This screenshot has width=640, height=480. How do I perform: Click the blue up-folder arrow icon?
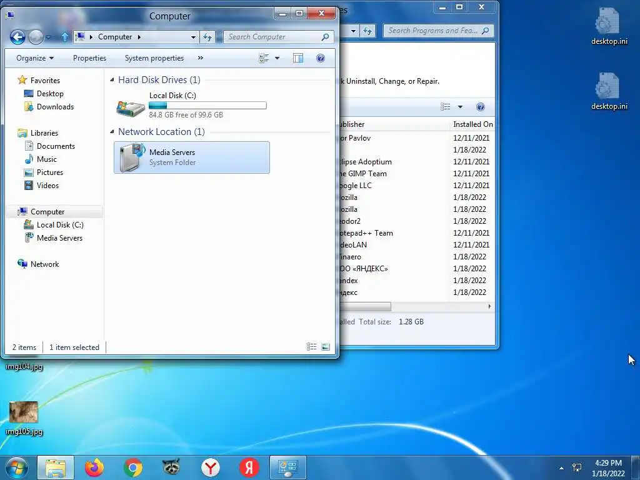(64, 37)
